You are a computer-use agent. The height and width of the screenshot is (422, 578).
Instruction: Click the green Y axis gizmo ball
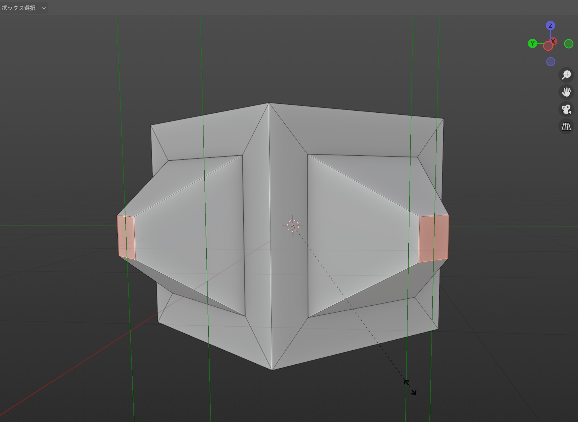click(532, 44)
